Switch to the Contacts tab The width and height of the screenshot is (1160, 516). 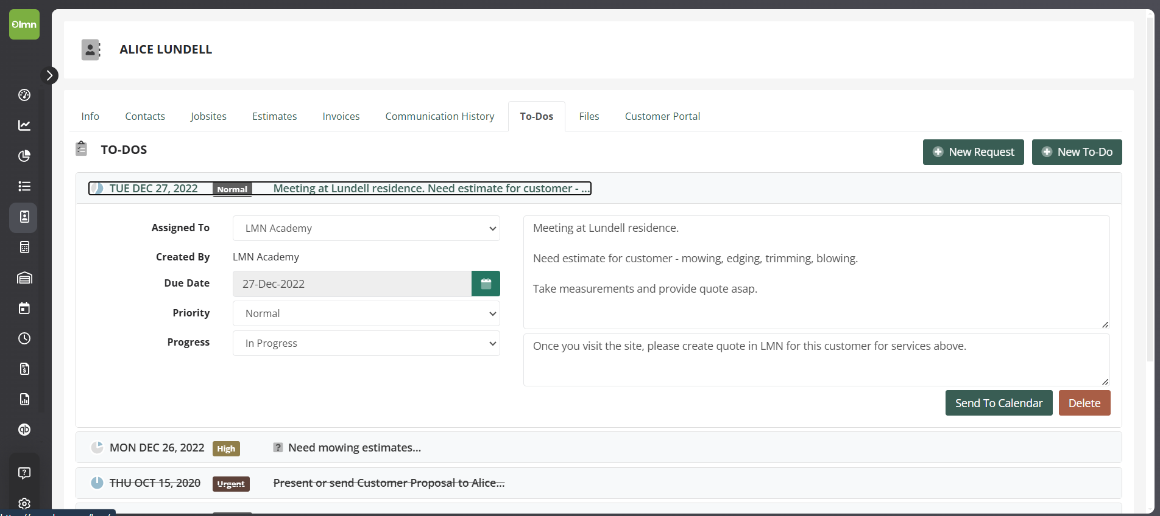pos(145,116)
